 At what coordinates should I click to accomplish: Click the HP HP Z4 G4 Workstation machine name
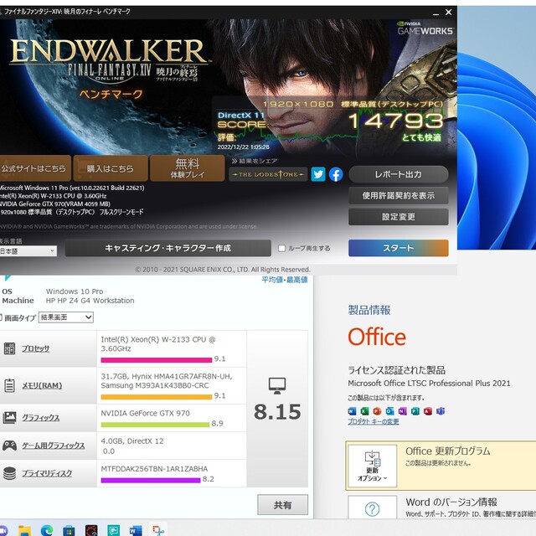tap(90, 301)
